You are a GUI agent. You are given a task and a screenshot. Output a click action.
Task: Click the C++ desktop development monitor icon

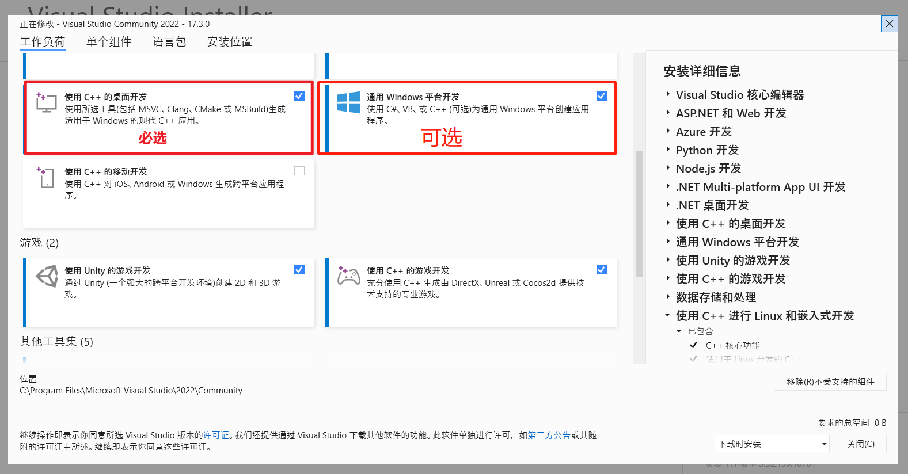tap(46, 102)
